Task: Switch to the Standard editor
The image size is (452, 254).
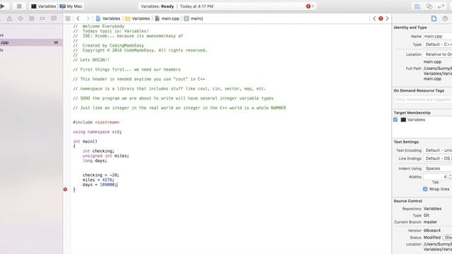Action: [x=417, y=6]
